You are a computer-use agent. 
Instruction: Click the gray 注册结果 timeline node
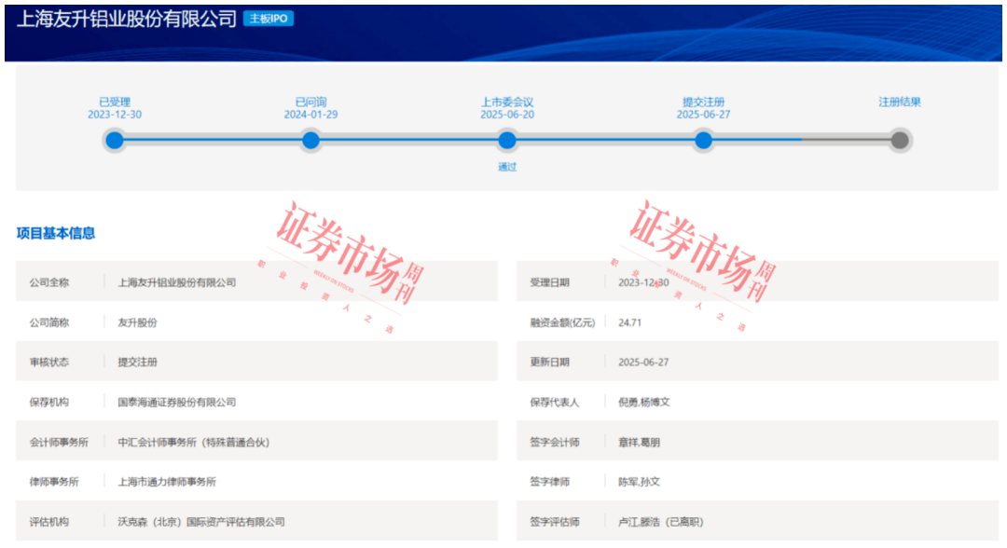point(899,141)
